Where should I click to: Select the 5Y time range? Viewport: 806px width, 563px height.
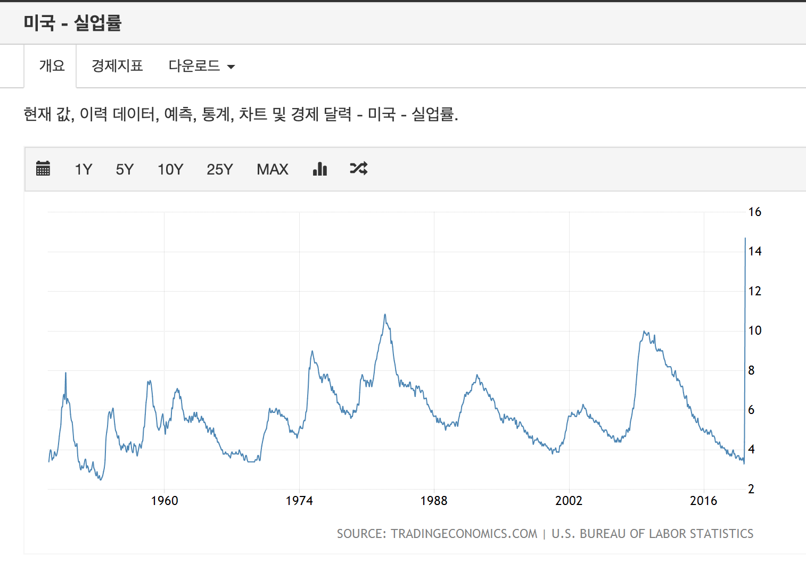click(125, 169)
